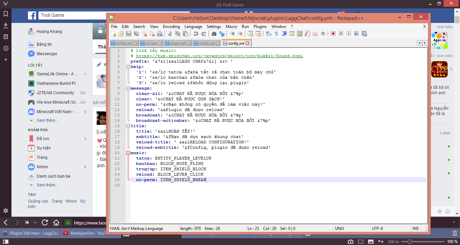The image size is (460, 245).
Task: Click the Zoom In magnifier icon
Action: (x=232, y=34)
